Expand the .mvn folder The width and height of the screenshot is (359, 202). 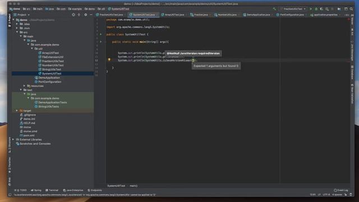[17, 28]
